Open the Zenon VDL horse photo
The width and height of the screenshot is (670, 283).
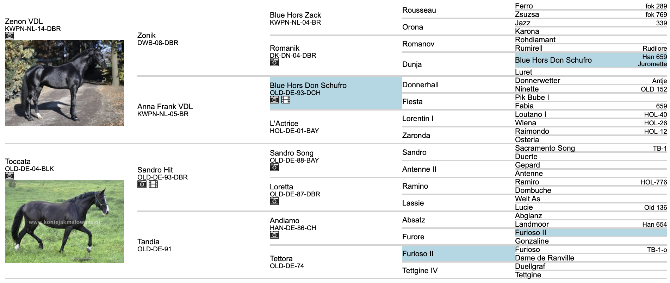point(64,83)
